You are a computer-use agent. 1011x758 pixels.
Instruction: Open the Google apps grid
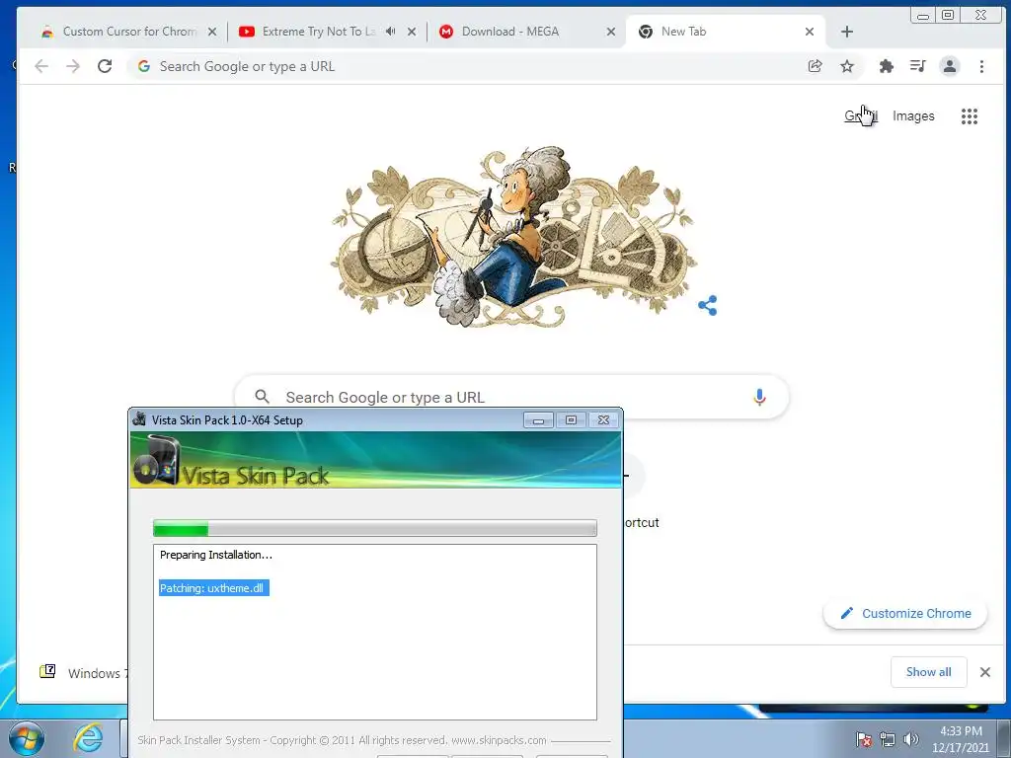[x=970, y=116]
